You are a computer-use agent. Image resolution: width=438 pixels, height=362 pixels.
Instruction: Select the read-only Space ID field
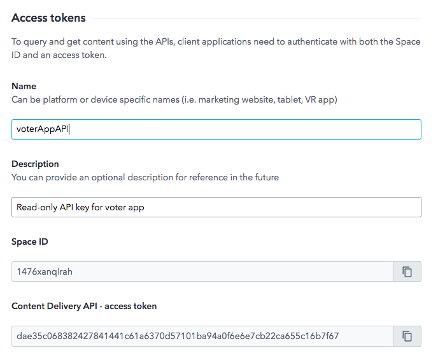(202, 271)
